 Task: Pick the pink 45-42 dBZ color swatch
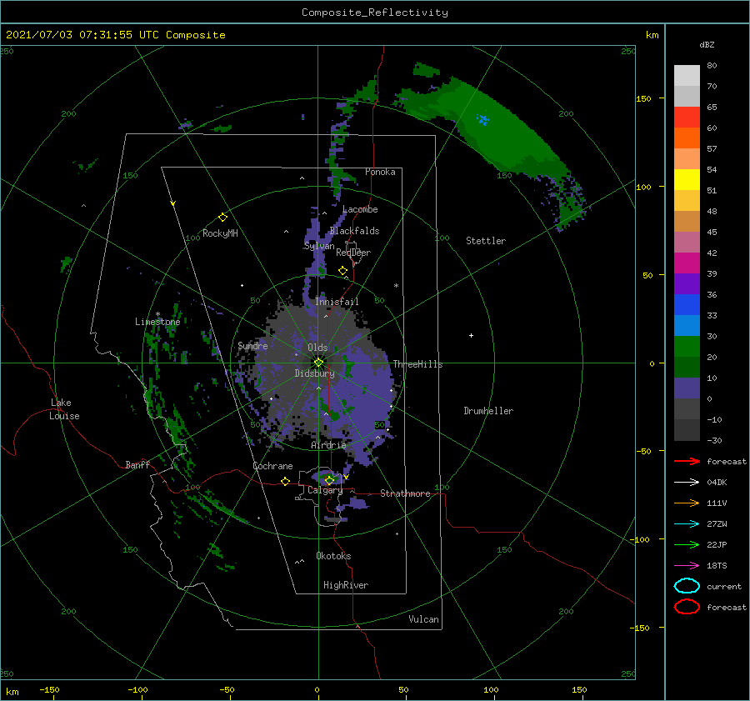[x=687, y=243]
